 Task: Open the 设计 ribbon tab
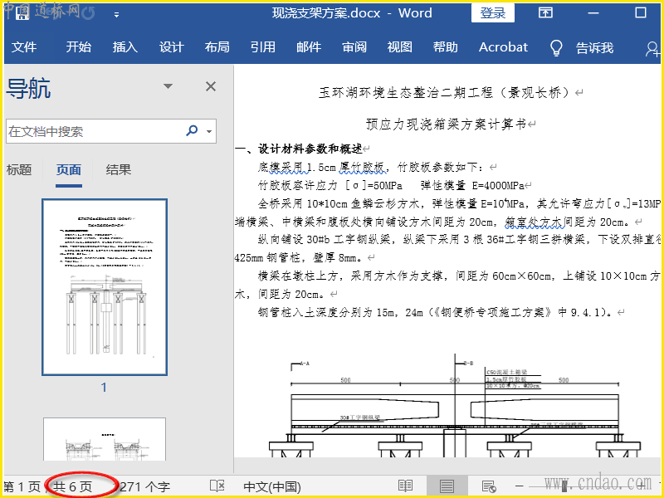click(x=172, y=47)
